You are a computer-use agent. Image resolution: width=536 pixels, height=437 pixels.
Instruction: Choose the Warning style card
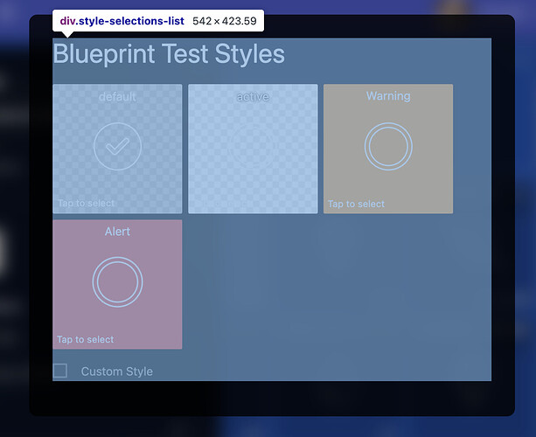point(388,149)
